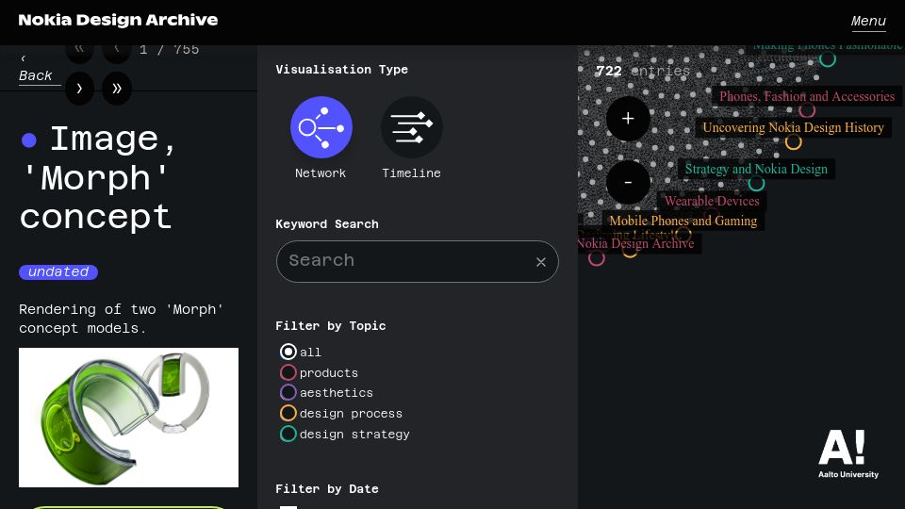
Task: Go to the next entry arrow
Action: 79,89
